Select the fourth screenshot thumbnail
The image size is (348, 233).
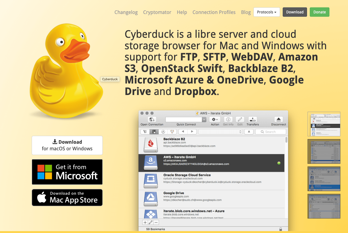[324, 206]
